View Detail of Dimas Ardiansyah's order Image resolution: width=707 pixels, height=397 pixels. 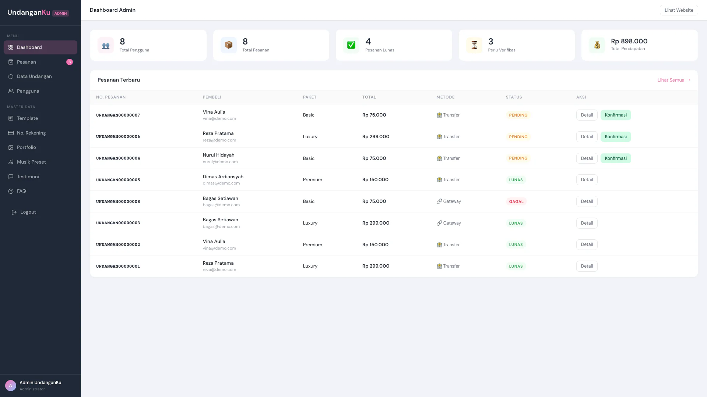(x=587, y=180)
